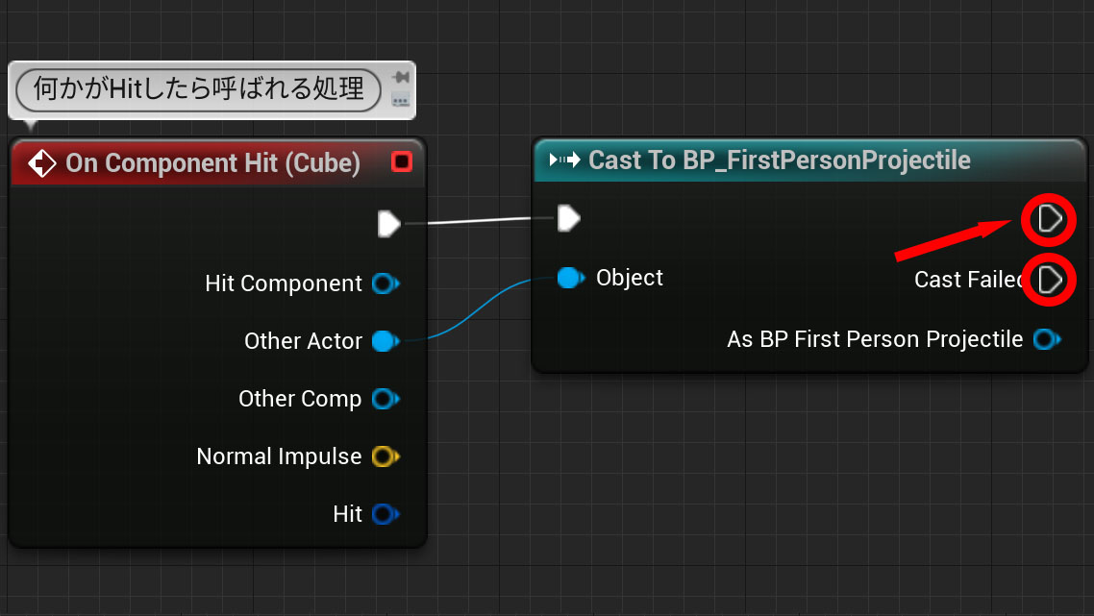Click the Hit Component label
The image size is (1094, 616).
click(284, 283)
